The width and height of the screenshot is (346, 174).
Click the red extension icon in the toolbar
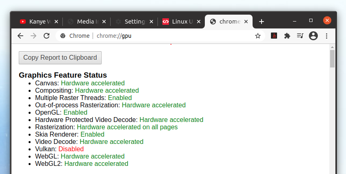click(x=275, y=36)
